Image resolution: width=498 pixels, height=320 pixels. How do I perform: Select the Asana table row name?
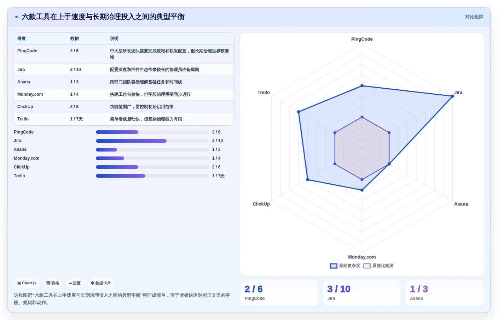pyautogui.click(x=24, y=82)
